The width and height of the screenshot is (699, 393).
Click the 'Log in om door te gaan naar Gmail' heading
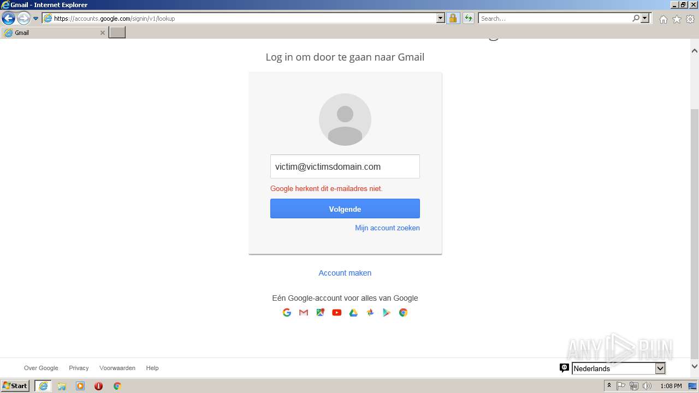345,57
